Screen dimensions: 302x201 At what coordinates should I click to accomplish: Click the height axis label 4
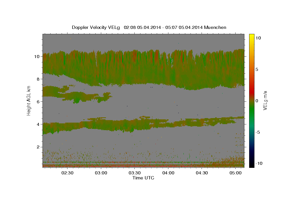click(39, 124)
